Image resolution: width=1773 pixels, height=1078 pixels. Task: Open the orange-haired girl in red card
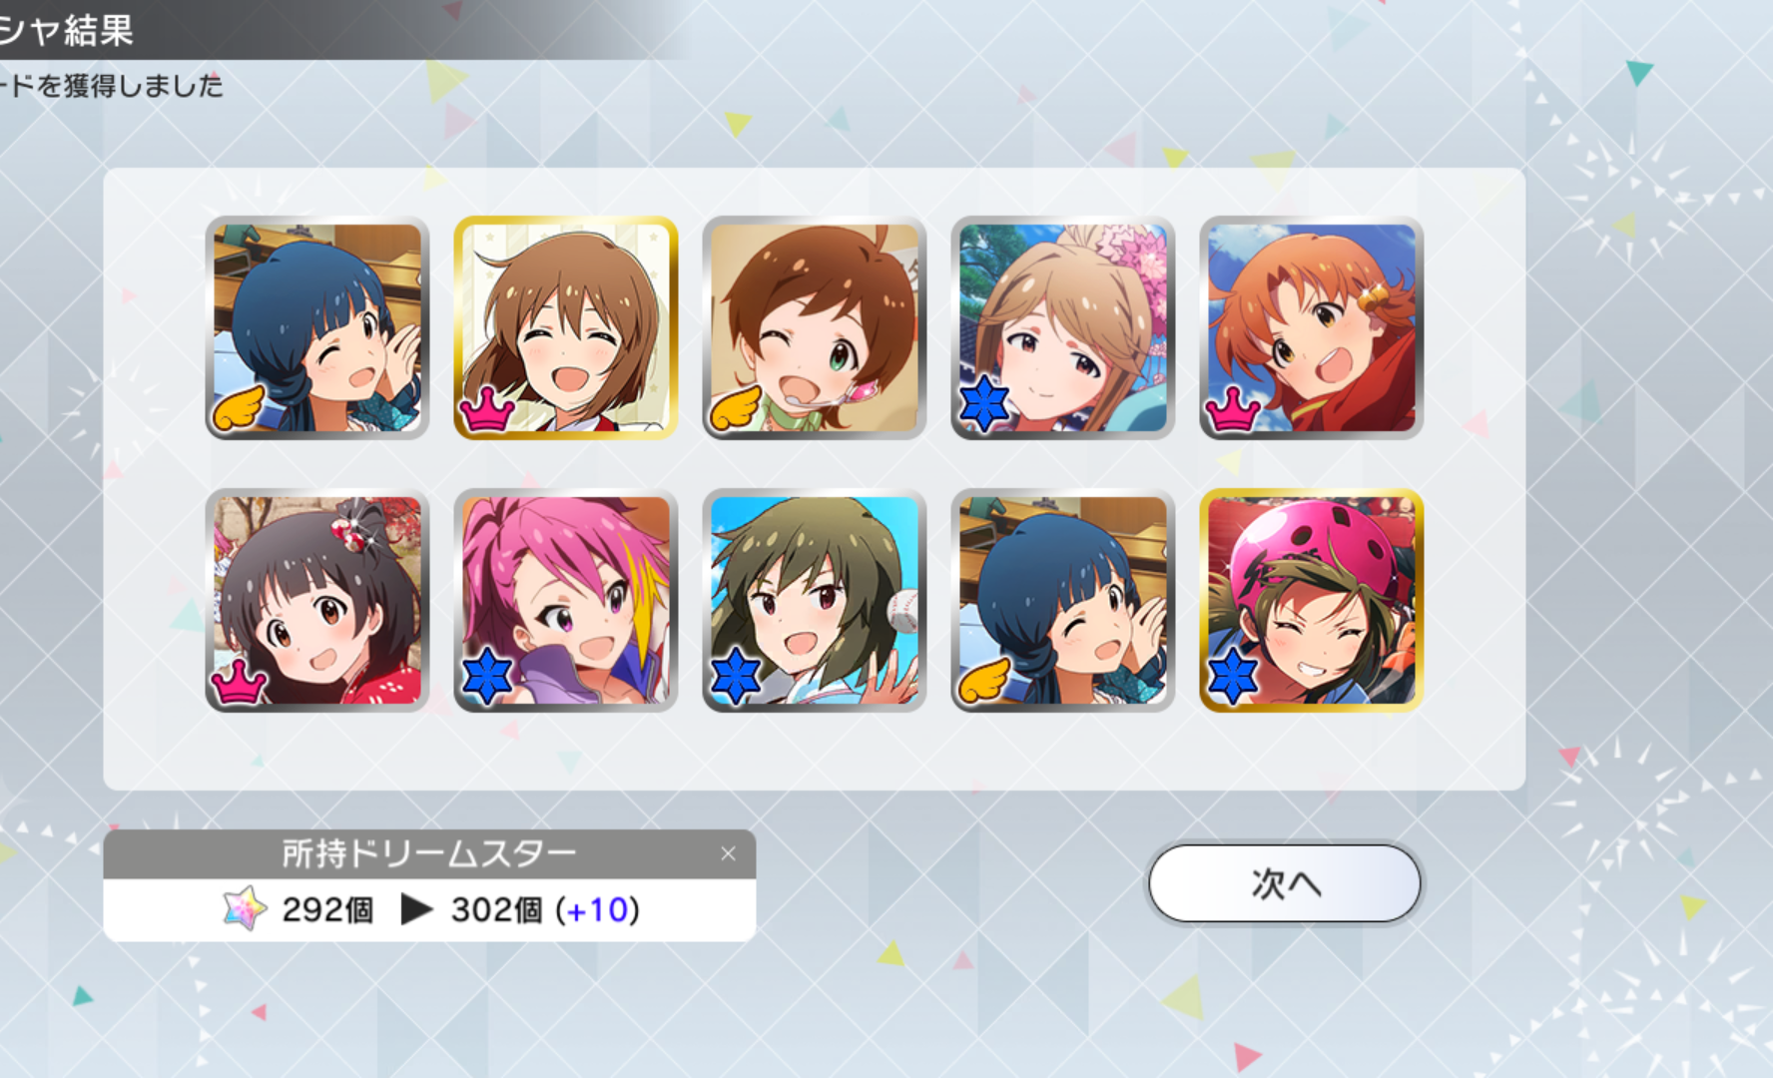[x=1311, y=327]
